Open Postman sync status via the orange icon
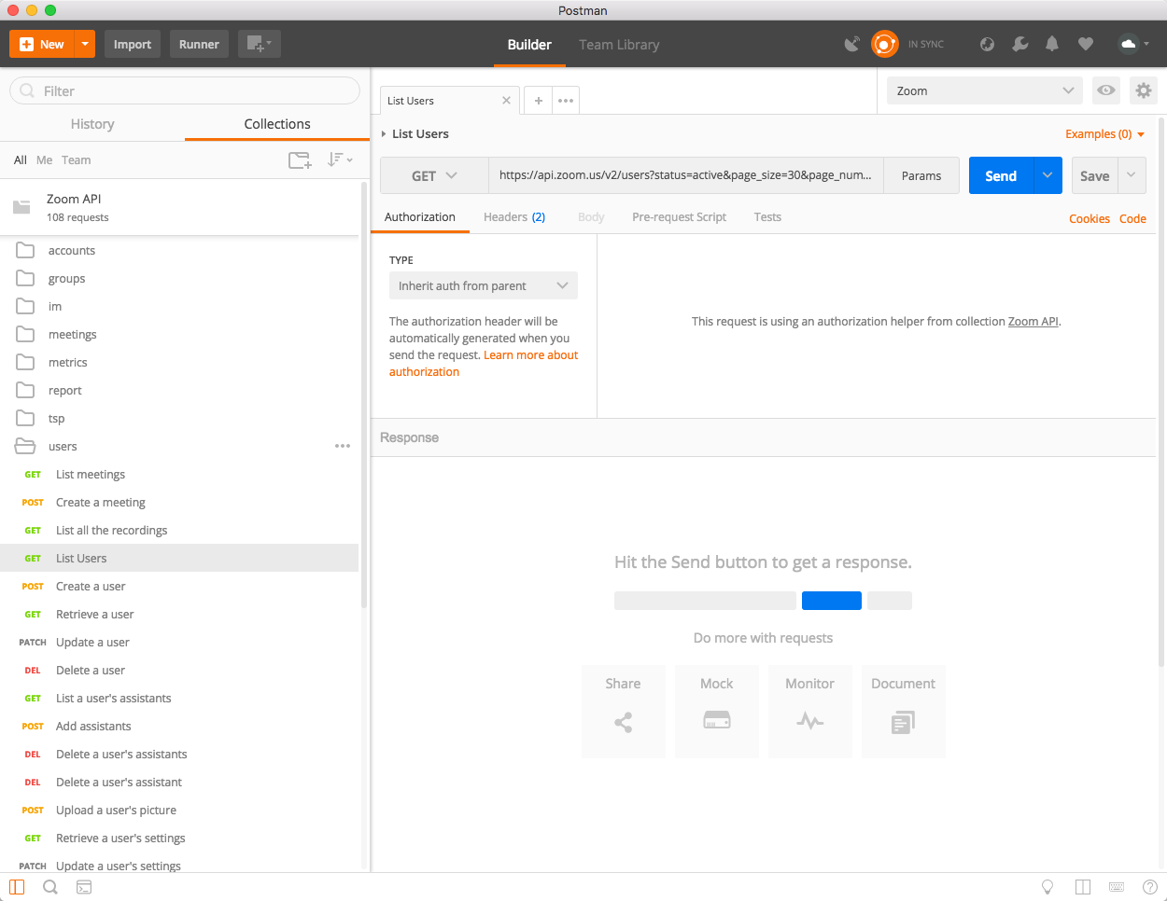The height and width of the screenshot is (901, 1167). point(884,43)
